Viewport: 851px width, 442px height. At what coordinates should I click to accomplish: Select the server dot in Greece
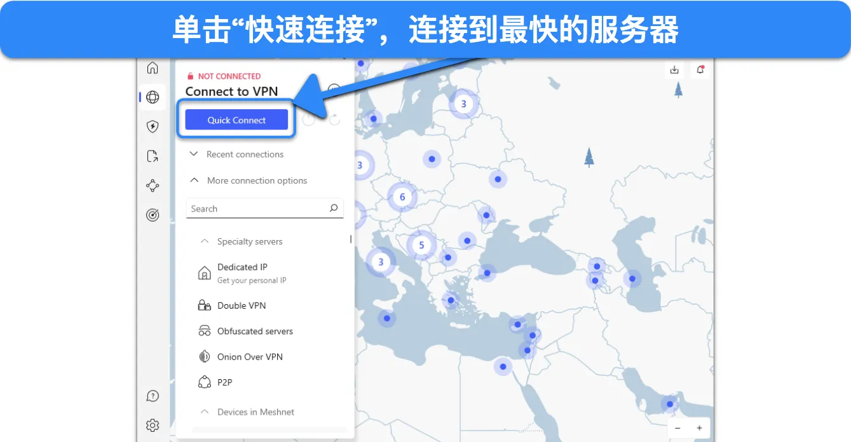pos(451,300)
